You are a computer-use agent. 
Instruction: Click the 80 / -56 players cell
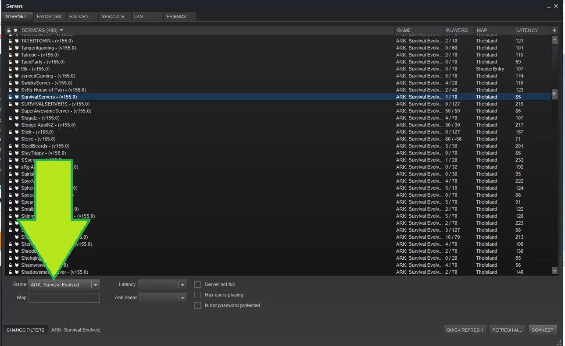tap(453, 139)
